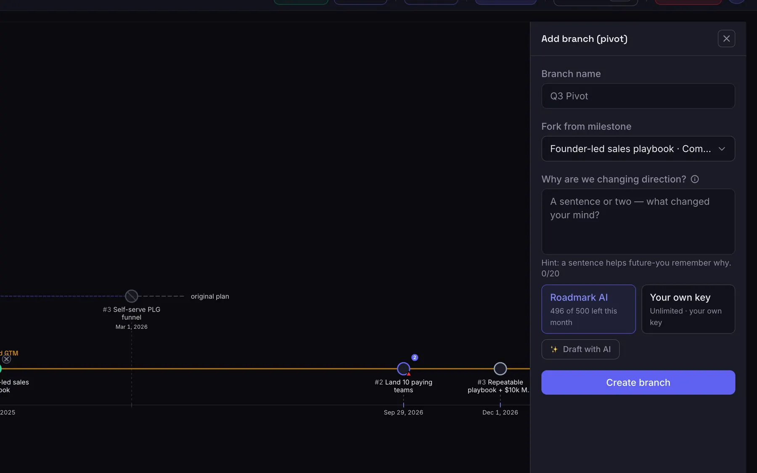Open the badge showing 2 on milestone
Viewport: 757px width, 473px height.
(415, 357)
